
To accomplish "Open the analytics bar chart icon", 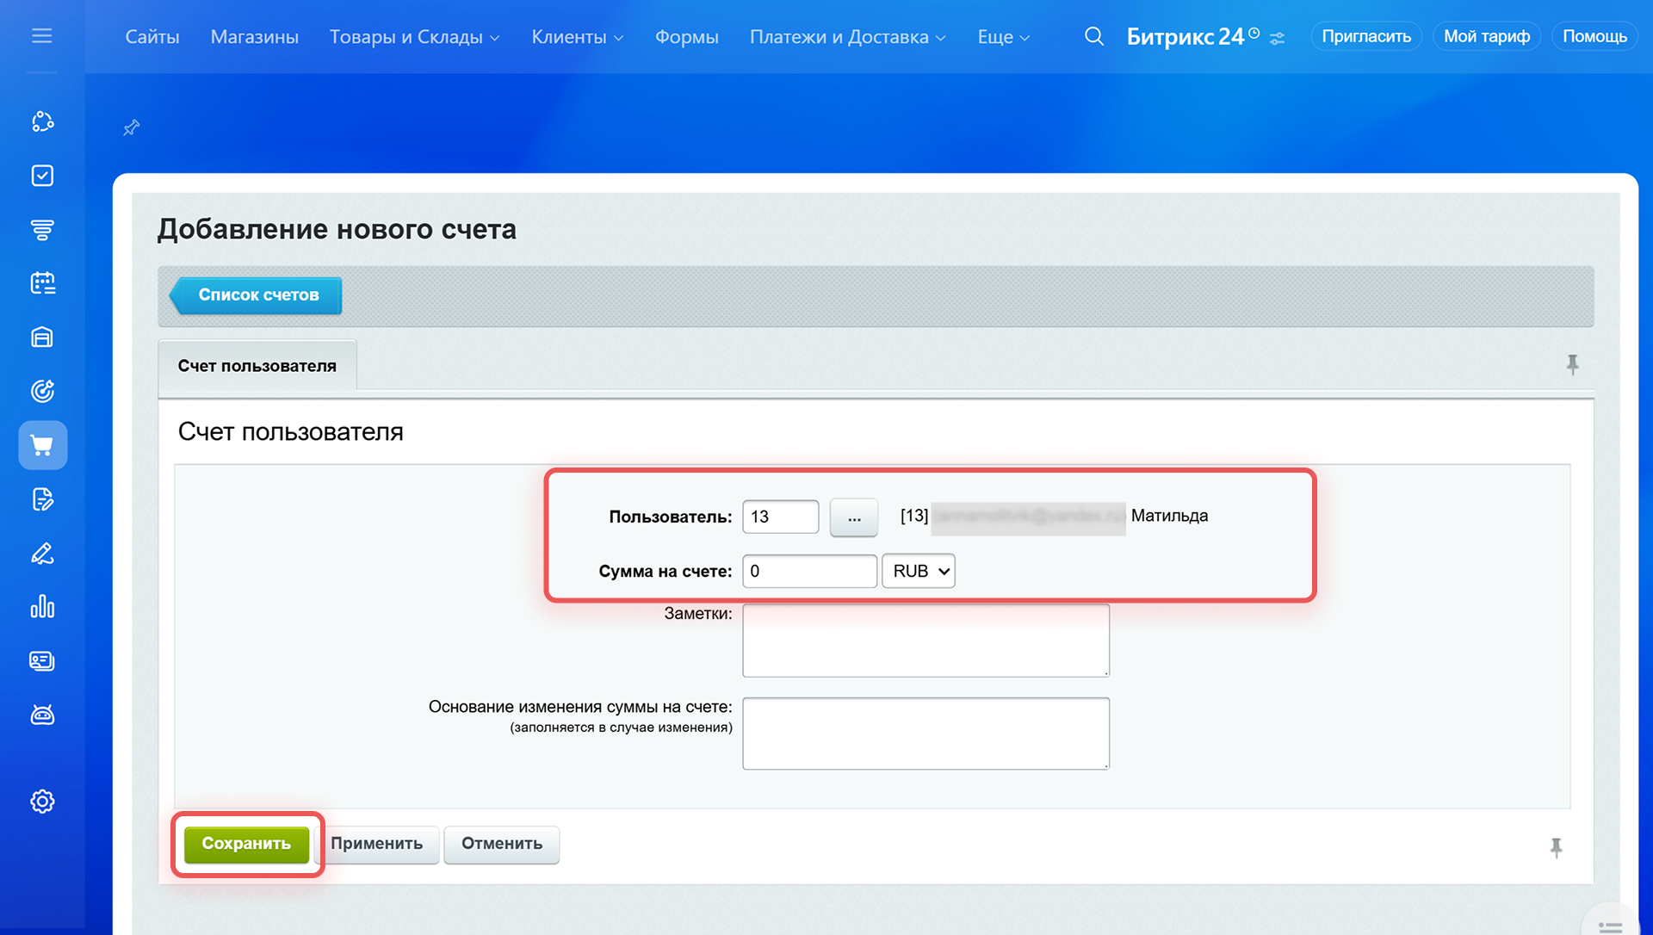I will pyautogui.click(x=42, y=607).
